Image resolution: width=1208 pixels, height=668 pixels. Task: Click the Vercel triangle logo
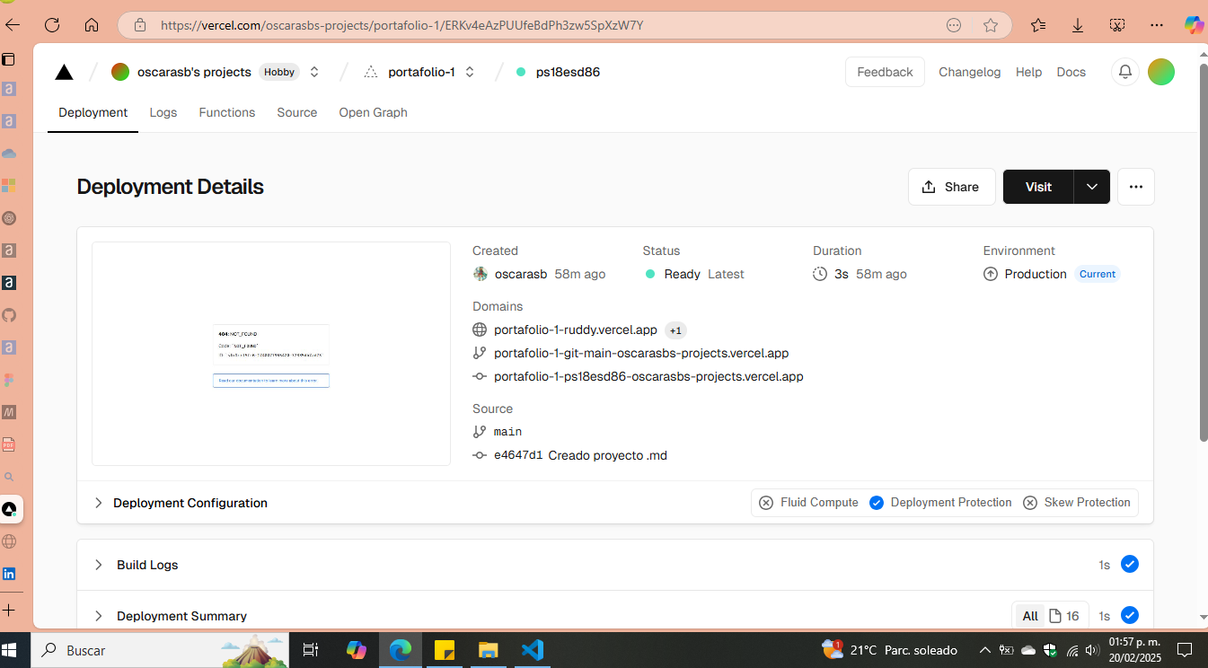click(64, 72)
